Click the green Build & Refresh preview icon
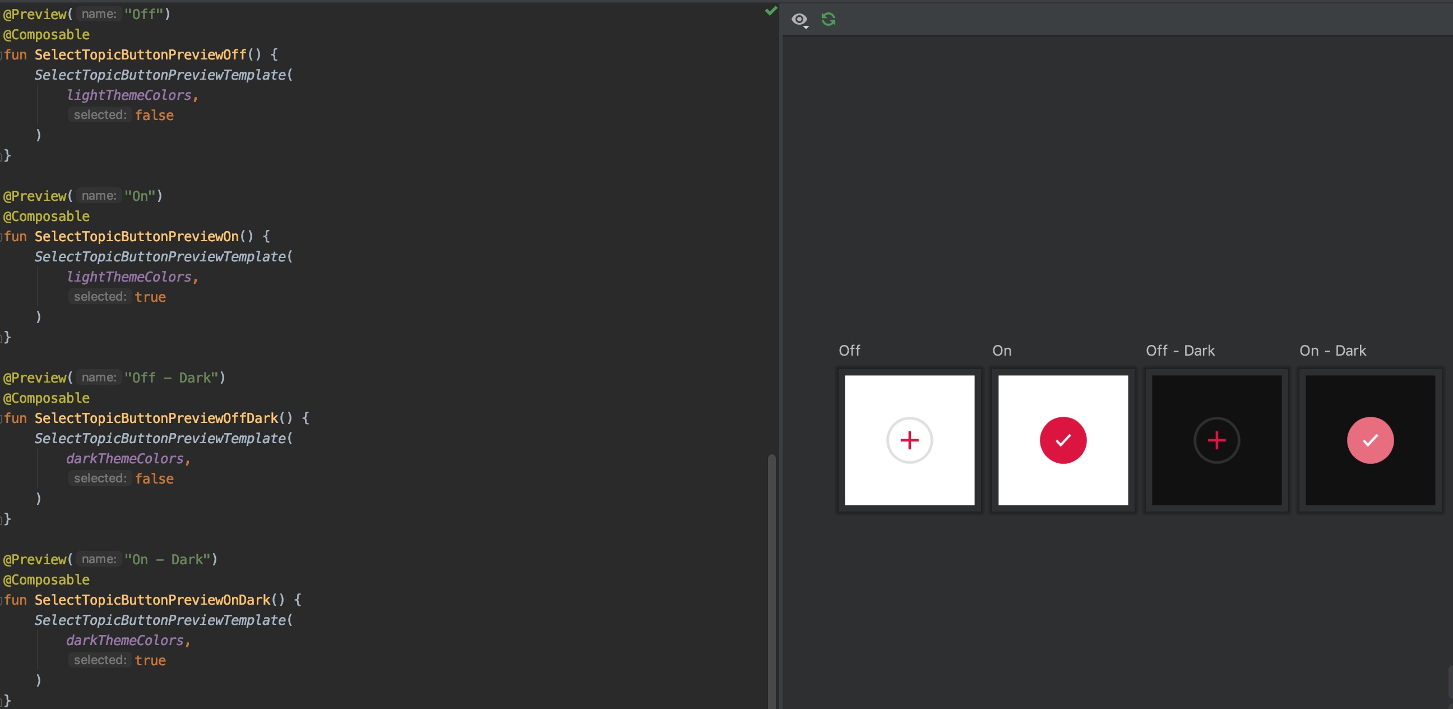 pyautogui.click(x=829, y=19)
